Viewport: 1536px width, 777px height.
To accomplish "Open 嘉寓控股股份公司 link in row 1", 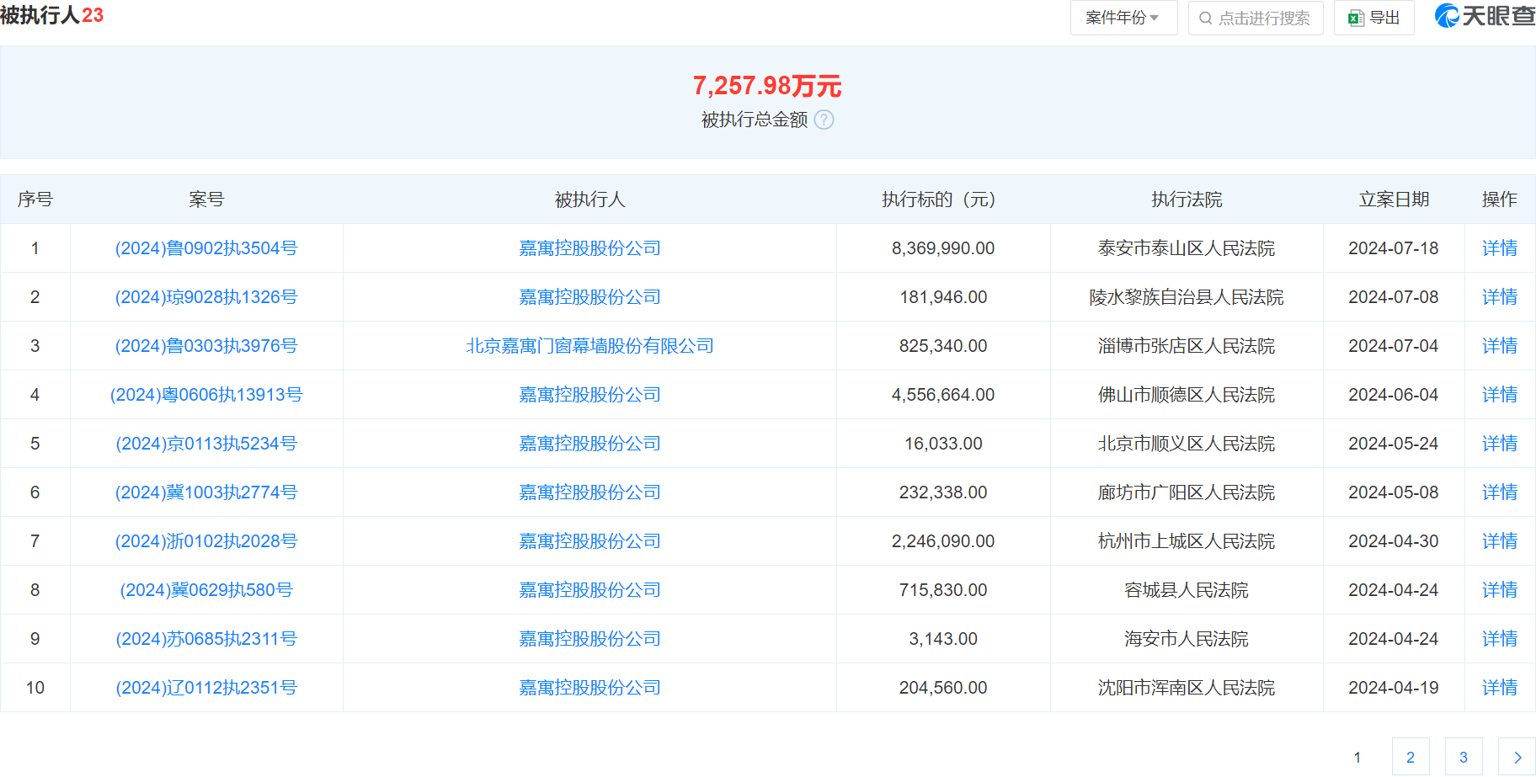I will click(589, 248).
